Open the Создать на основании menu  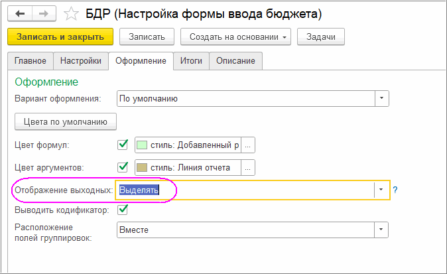point(235,37)
